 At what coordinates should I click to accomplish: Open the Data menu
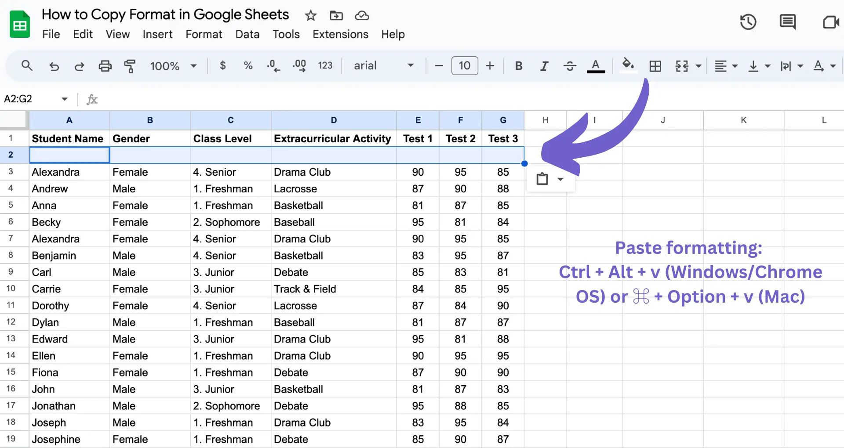pyautogui.click(x=247, y=34)
